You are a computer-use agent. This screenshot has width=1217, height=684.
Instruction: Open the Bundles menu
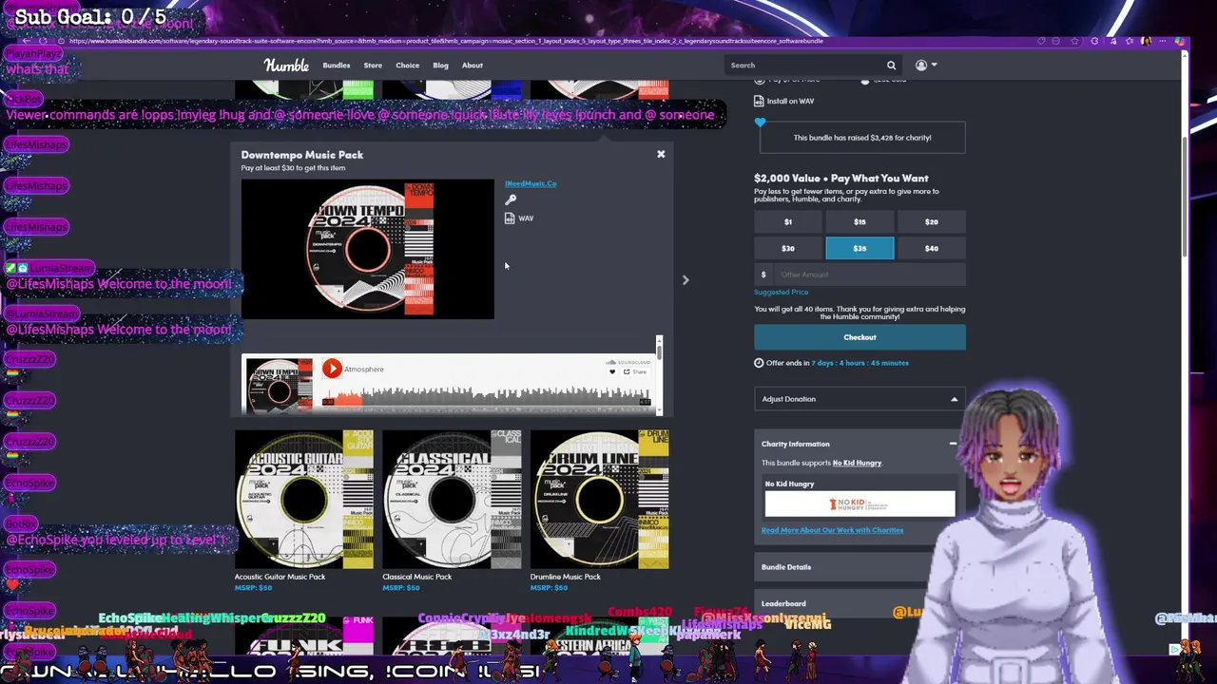337,66
